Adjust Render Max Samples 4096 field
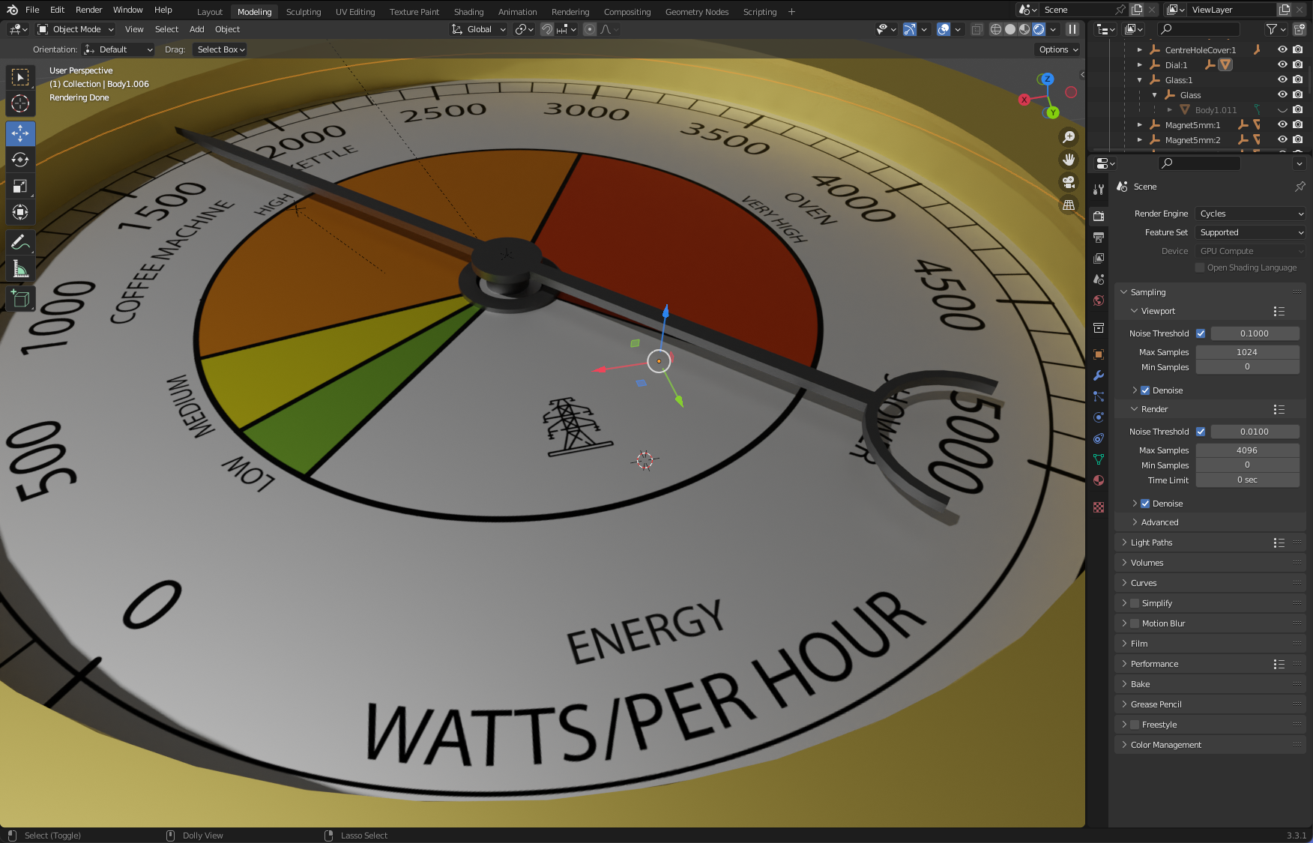This screenshot has height=843, width=1313. tap(1247, 450)
